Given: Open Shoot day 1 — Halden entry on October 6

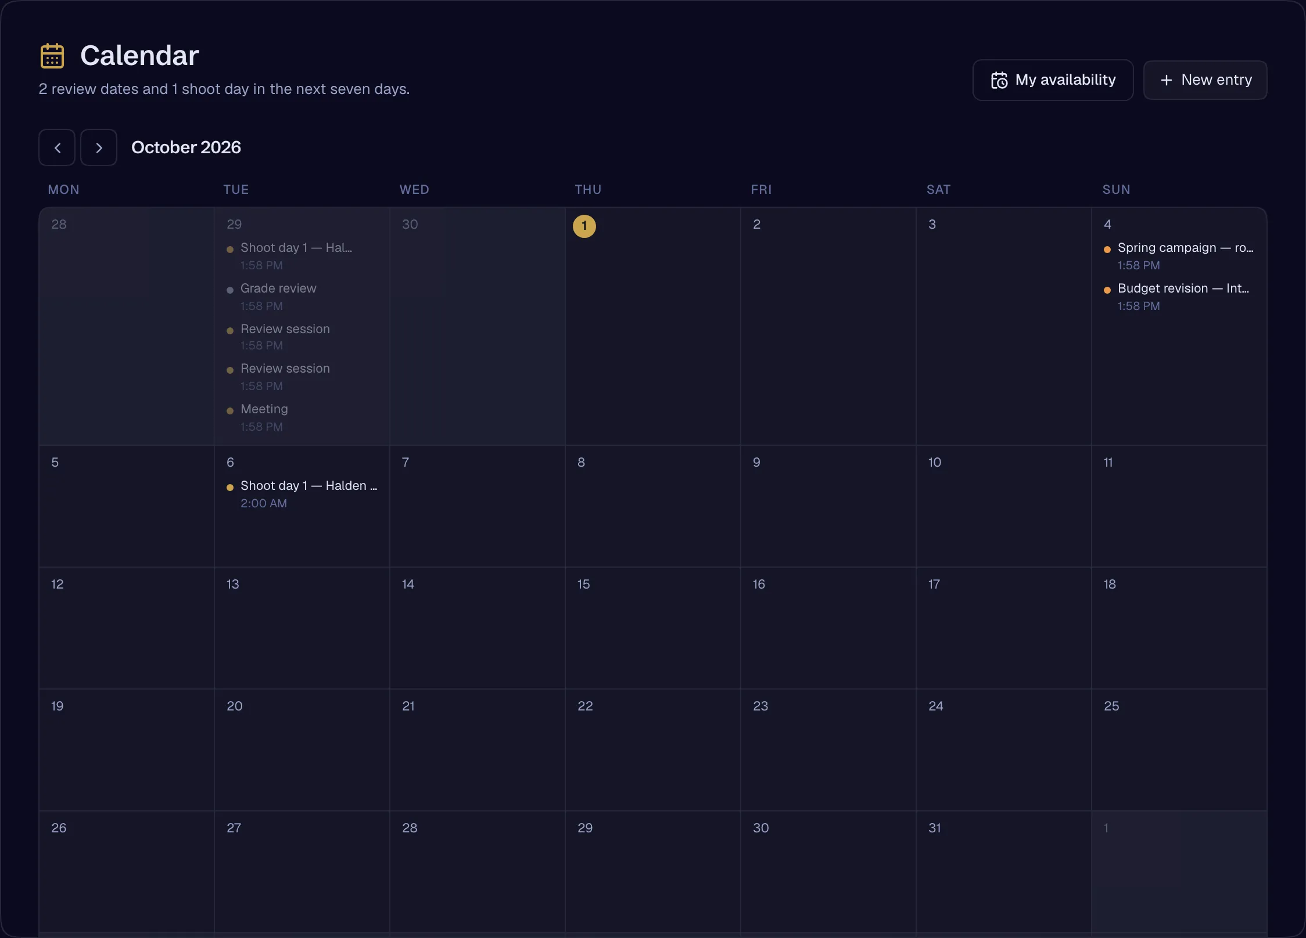Looking at the screenshot, I should click(302, 494).
